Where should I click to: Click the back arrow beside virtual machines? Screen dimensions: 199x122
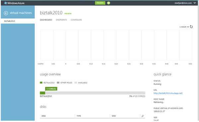pyautogui.click(x=6, y=13)
